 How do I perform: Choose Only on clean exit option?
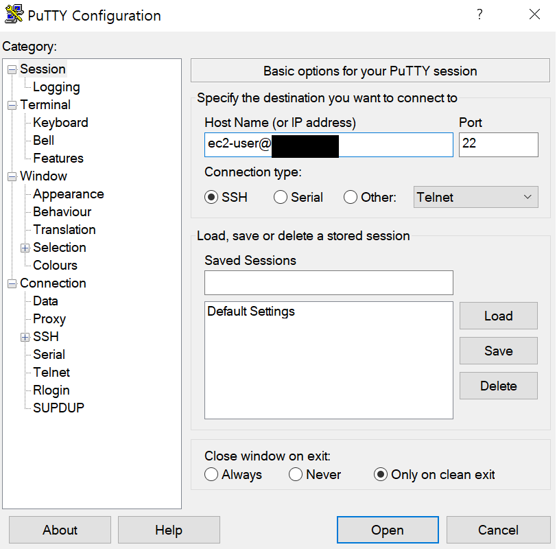(381, 474)
